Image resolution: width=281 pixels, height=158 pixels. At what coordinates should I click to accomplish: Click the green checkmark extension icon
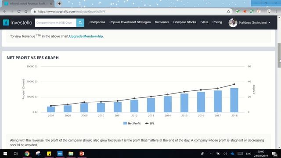point(238,11)
